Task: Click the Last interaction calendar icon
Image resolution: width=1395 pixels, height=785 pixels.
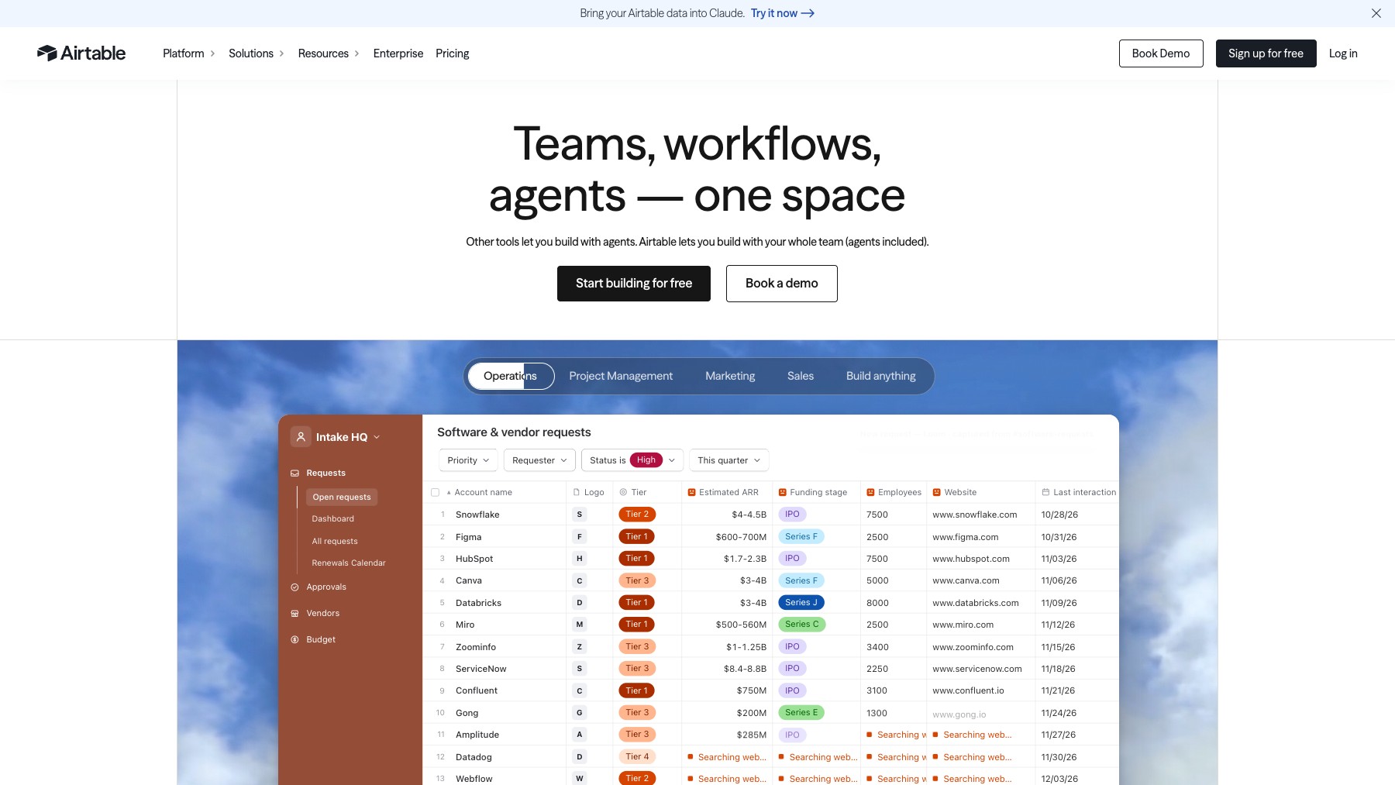Action: (1045, 492)
